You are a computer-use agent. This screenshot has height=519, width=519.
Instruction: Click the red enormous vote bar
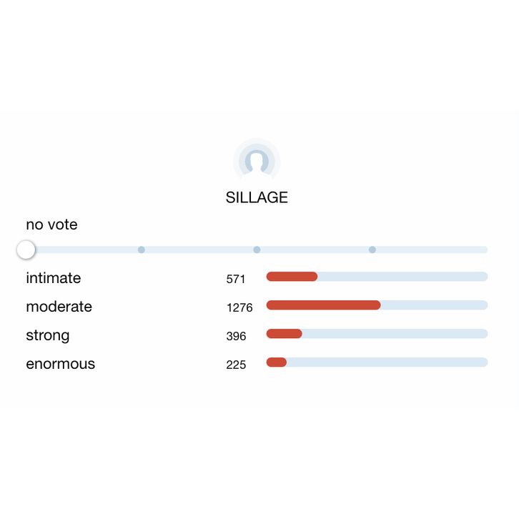click(x=276, y=362)
